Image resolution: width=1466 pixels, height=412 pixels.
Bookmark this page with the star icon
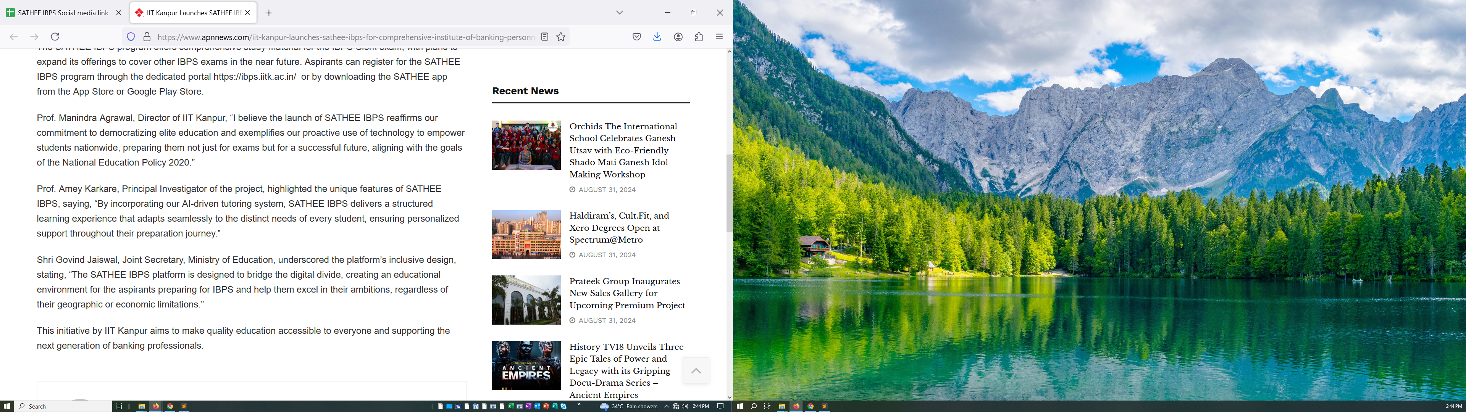(x=561, y=37)
